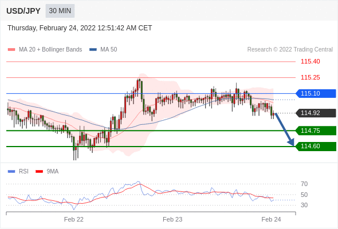Select the USD/JPY pair title
This screenshot has height=229, width=338.
coord(23,11)
